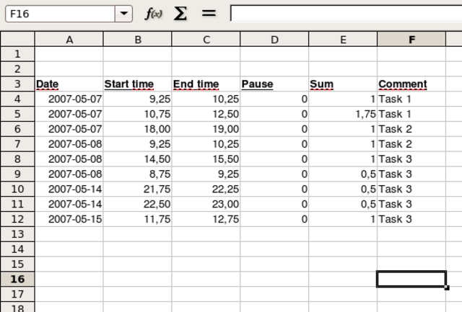The width and height of the screenshot is (462, 312).
Task: Click the Sum sigma icon
Action: coord(180,14)
